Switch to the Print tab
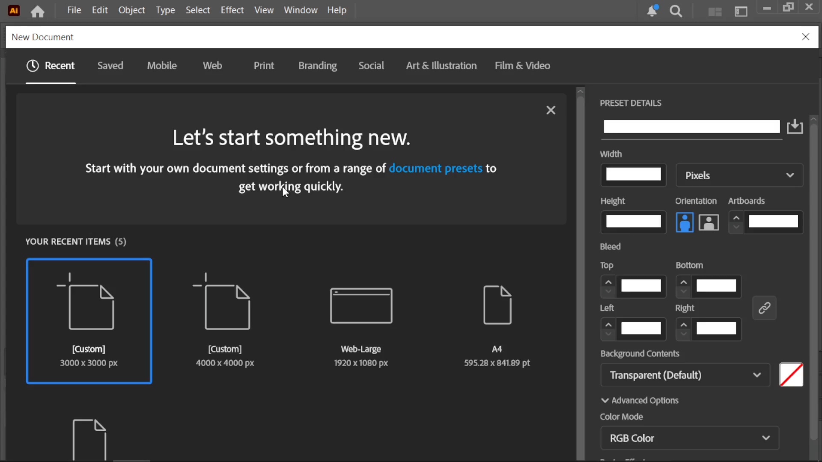The height and width of the screenshot is (462, 822). click(x=264, y=66)
